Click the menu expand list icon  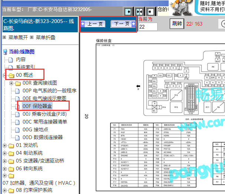point(4,37)
